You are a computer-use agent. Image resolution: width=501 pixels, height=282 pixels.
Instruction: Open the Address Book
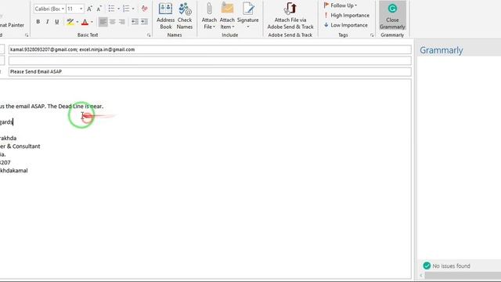click(x=165, y=16)
